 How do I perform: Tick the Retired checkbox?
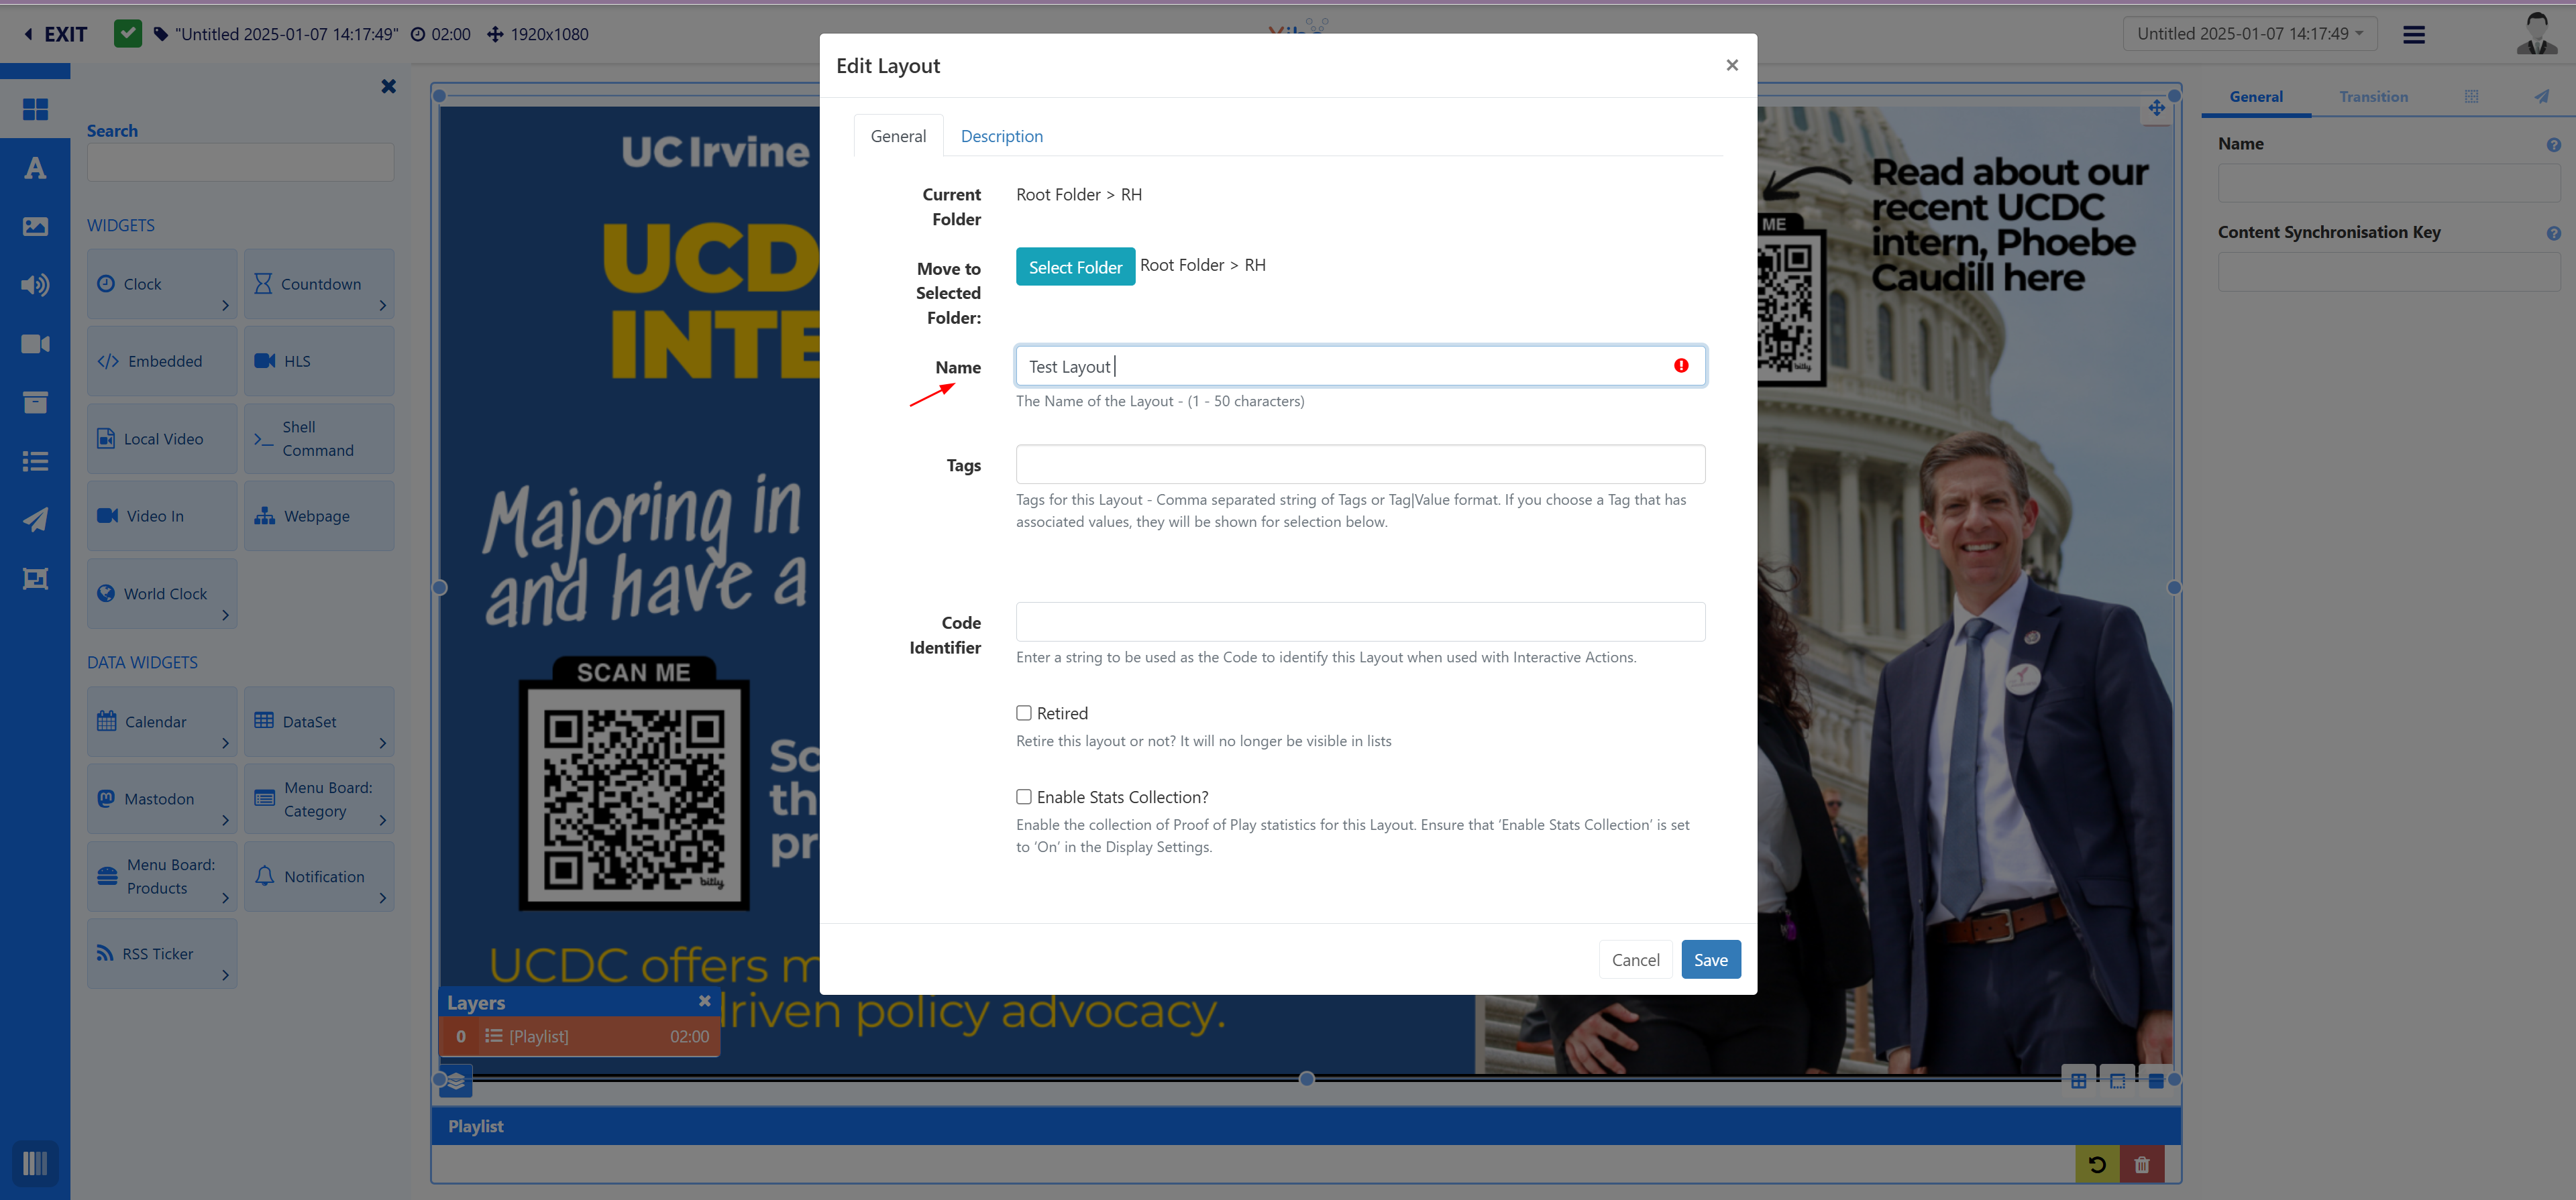tap(1023, 713)
